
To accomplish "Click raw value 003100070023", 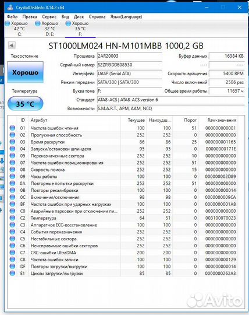I will pos(220,218).
